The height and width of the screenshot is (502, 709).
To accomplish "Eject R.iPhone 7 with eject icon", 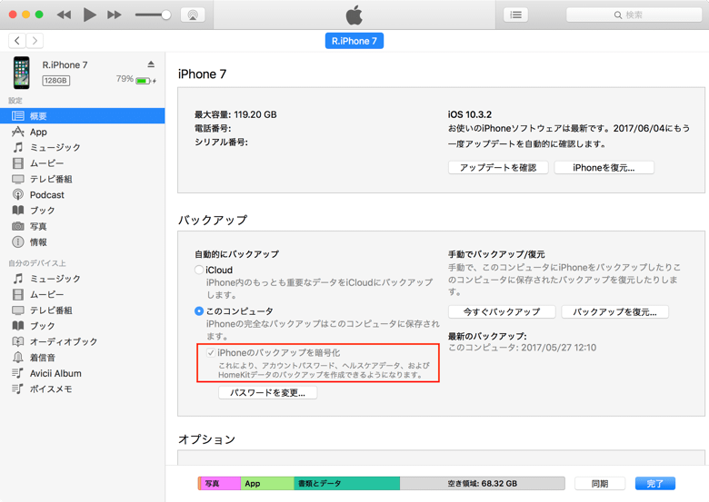I will pos(151,64).
